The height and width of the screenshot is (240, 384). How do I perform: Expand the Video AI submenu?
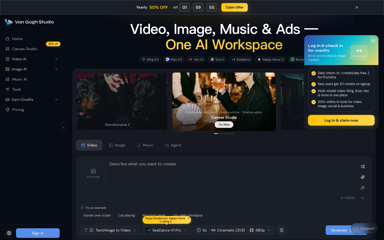click(32, 59)
